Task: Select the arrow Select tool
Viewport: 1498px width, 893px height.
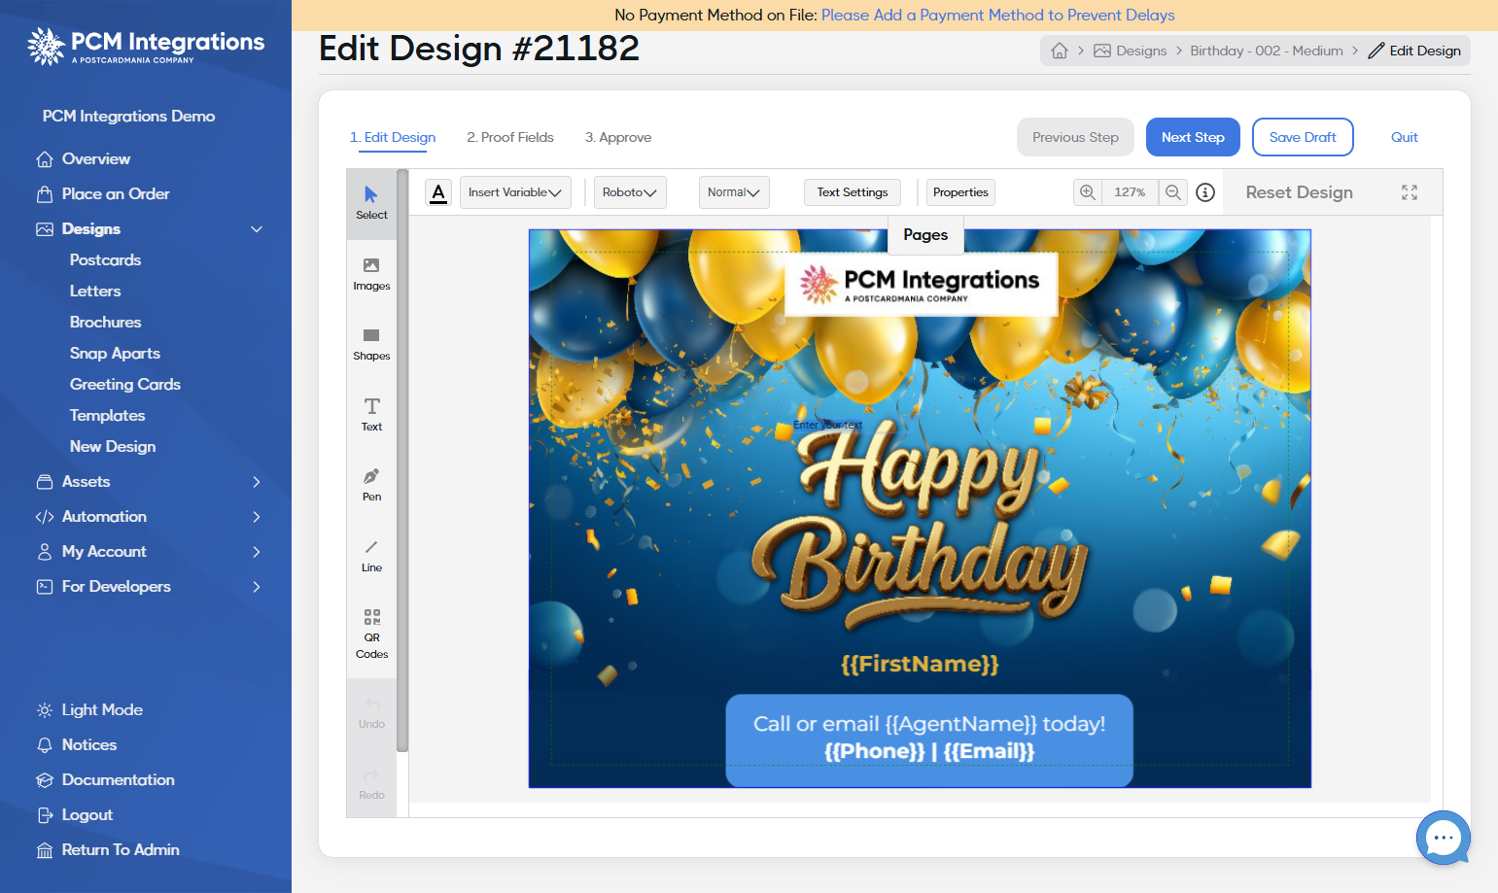Action: point(371,204)
